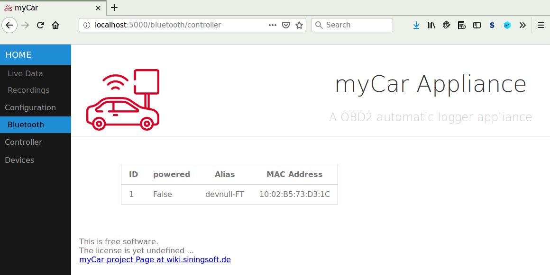Open the Downloads arrow panel
Screen dimensions: 550x275
pyautogui.click(x=416, y=25)
